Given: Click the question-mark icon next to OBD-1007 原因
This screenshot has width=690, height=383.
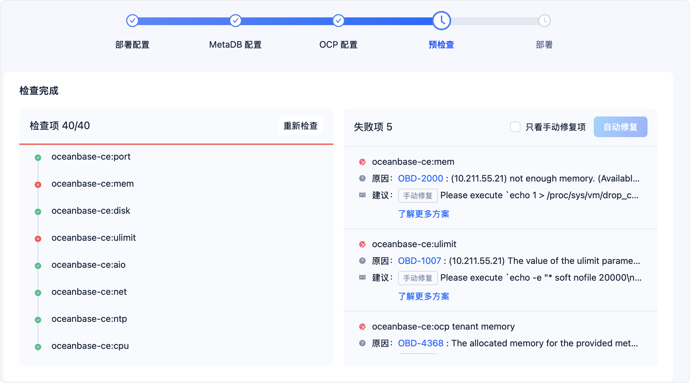Looking at the screenshot, I should coord(363,261).
